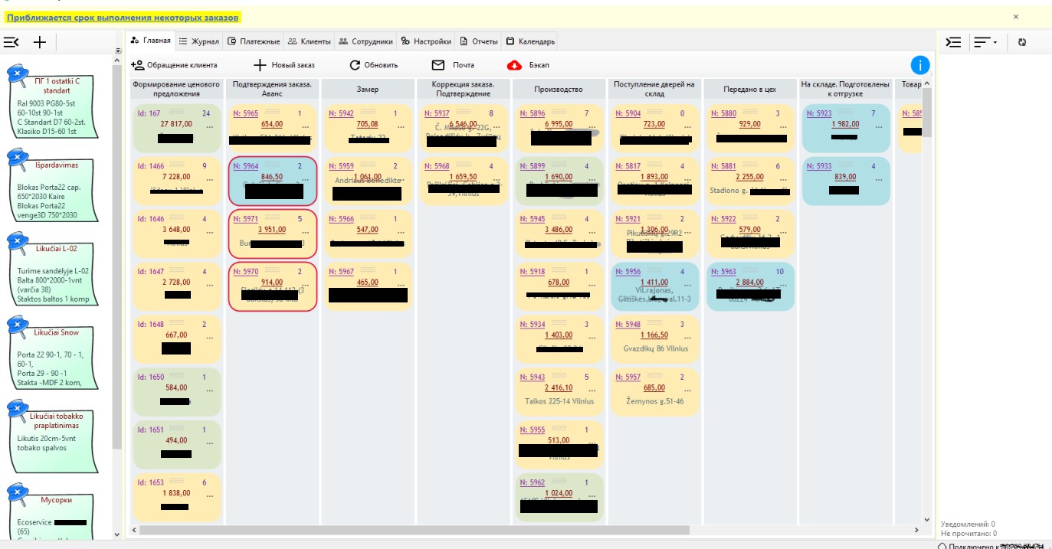Open the Сотрудники tab
The width and height of the screenshot is (1052, 549).
pos(366,41)
